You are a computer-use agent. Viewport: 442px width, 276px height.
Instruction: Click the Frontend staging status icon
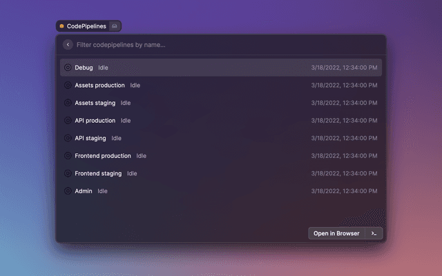(x=68, y=173)
